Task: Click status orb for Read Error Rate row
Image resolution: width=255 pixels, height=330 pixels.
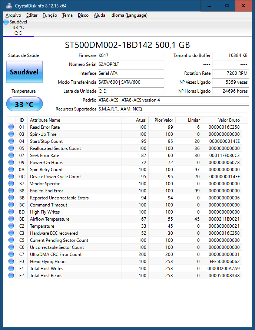Action: coord(11,127)
